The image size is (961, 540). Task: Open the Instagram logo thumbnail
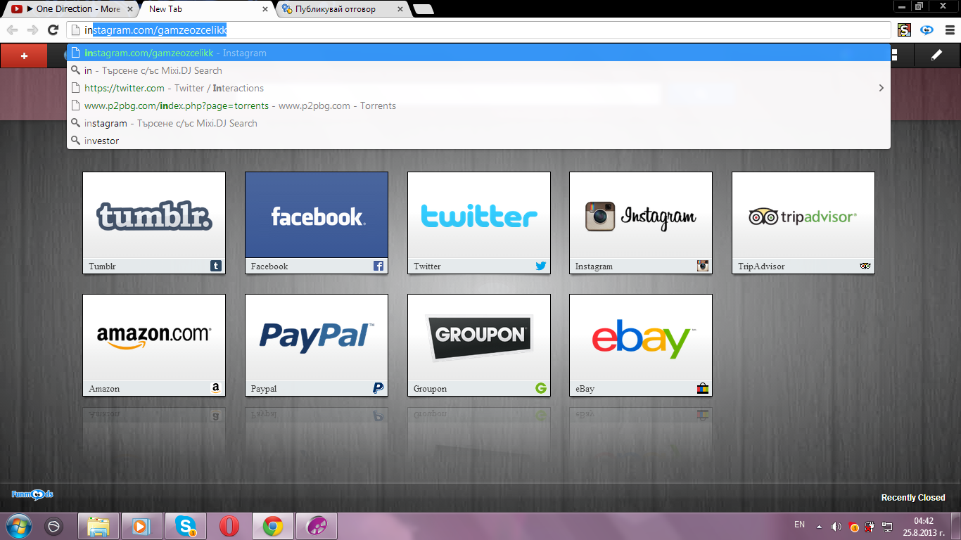(641, 215)
